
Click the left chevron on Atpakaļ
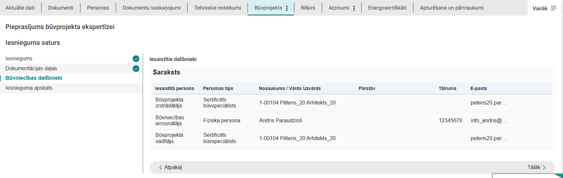pyautogui.click(x=161, y=167)
